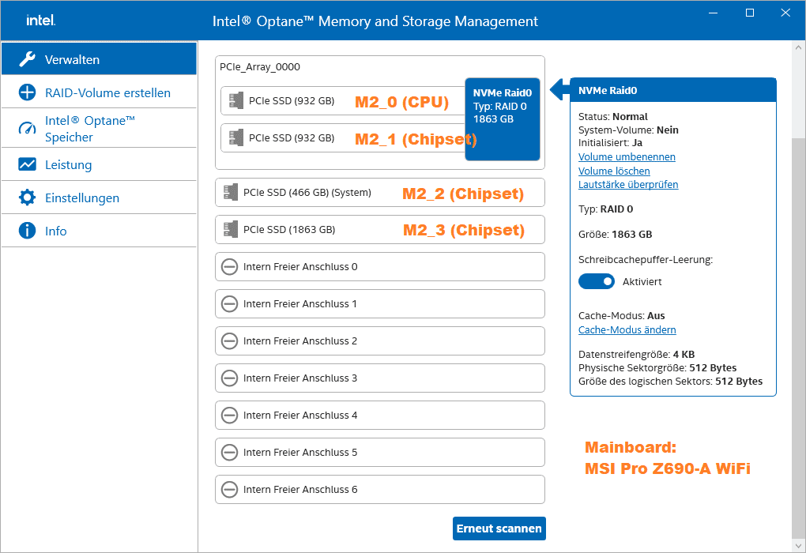This screenshot has height=553, width=806.
Task: Select the PCIe SSD (1863 GB) row
Action: [x=380, y=229]
